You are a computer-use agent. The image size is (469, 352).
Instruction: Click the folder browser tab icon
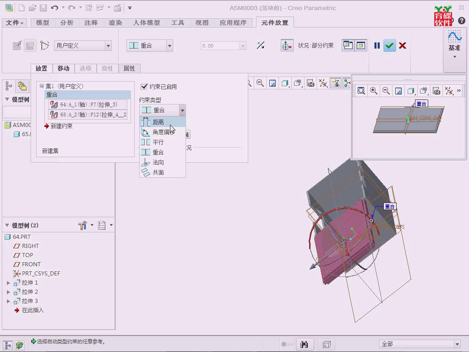pyautogui.click(x=22, y=86)
